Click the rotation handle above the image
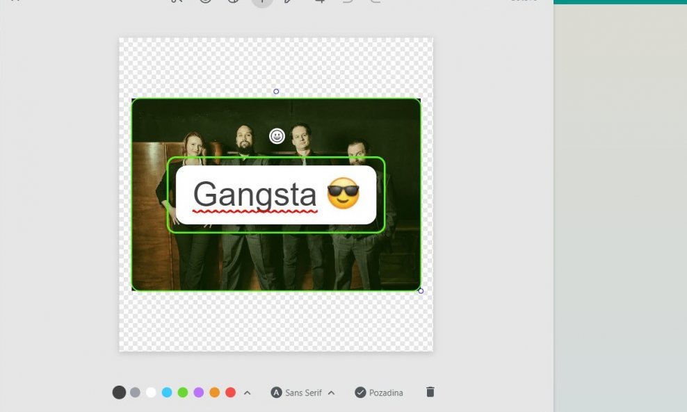 (x=276, y=92)
